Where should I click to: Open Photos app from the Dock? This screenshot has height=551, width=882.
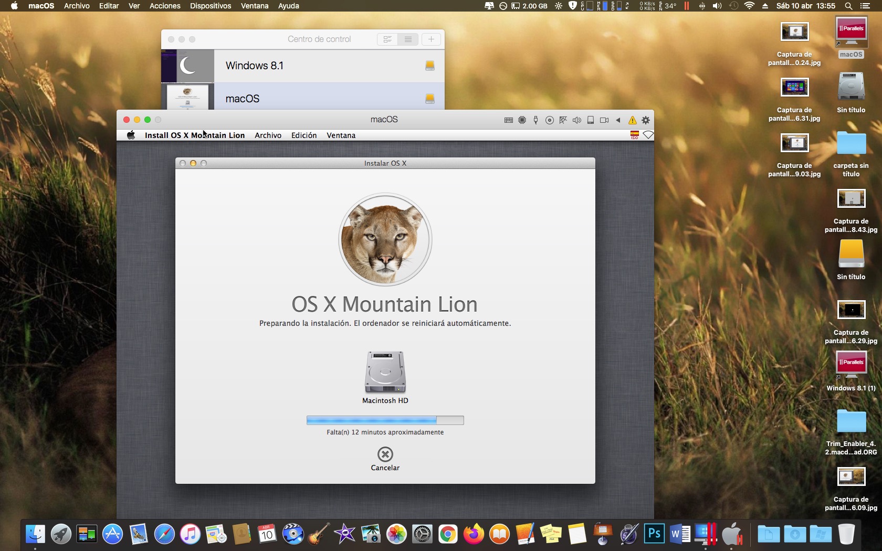click(x=396, y=534)
